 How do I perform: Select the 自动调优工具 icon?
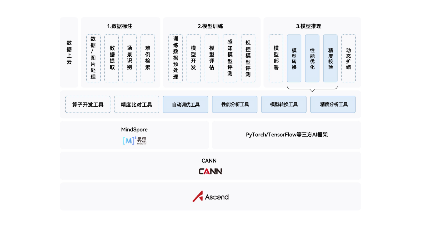(186, 104)
